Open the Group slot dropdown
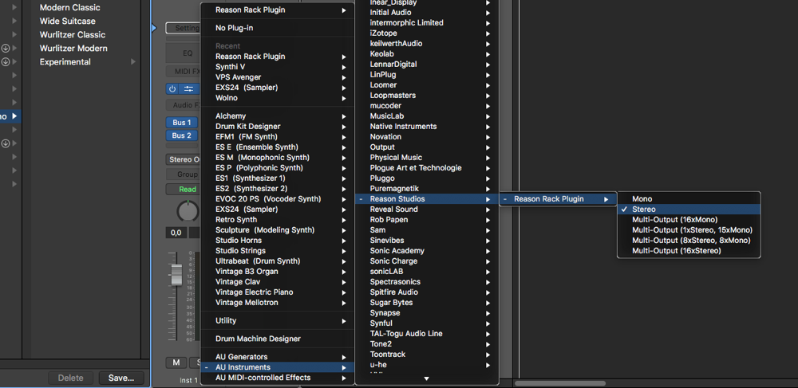Image resolution: width=798 pixels, height=388 pixels. [x=184, y=174]
